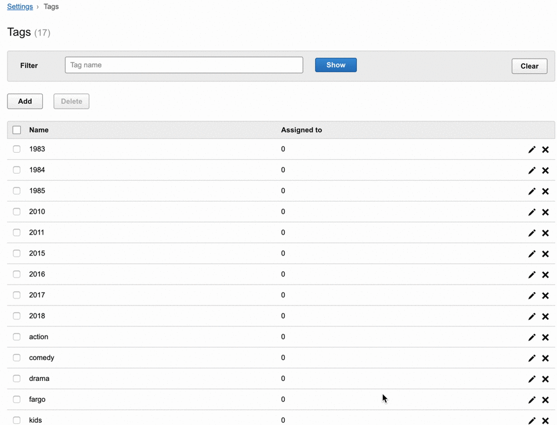Remove tag 2018 via its X icon
This screenshot has height=425, width=557.
(x=545, y=316)
